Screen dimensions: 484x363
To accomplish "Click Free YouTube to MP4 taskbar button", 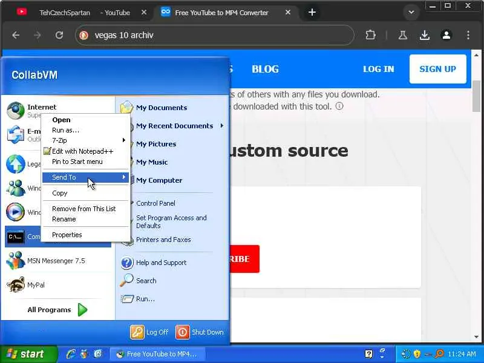I will click(x=157, y=354).
